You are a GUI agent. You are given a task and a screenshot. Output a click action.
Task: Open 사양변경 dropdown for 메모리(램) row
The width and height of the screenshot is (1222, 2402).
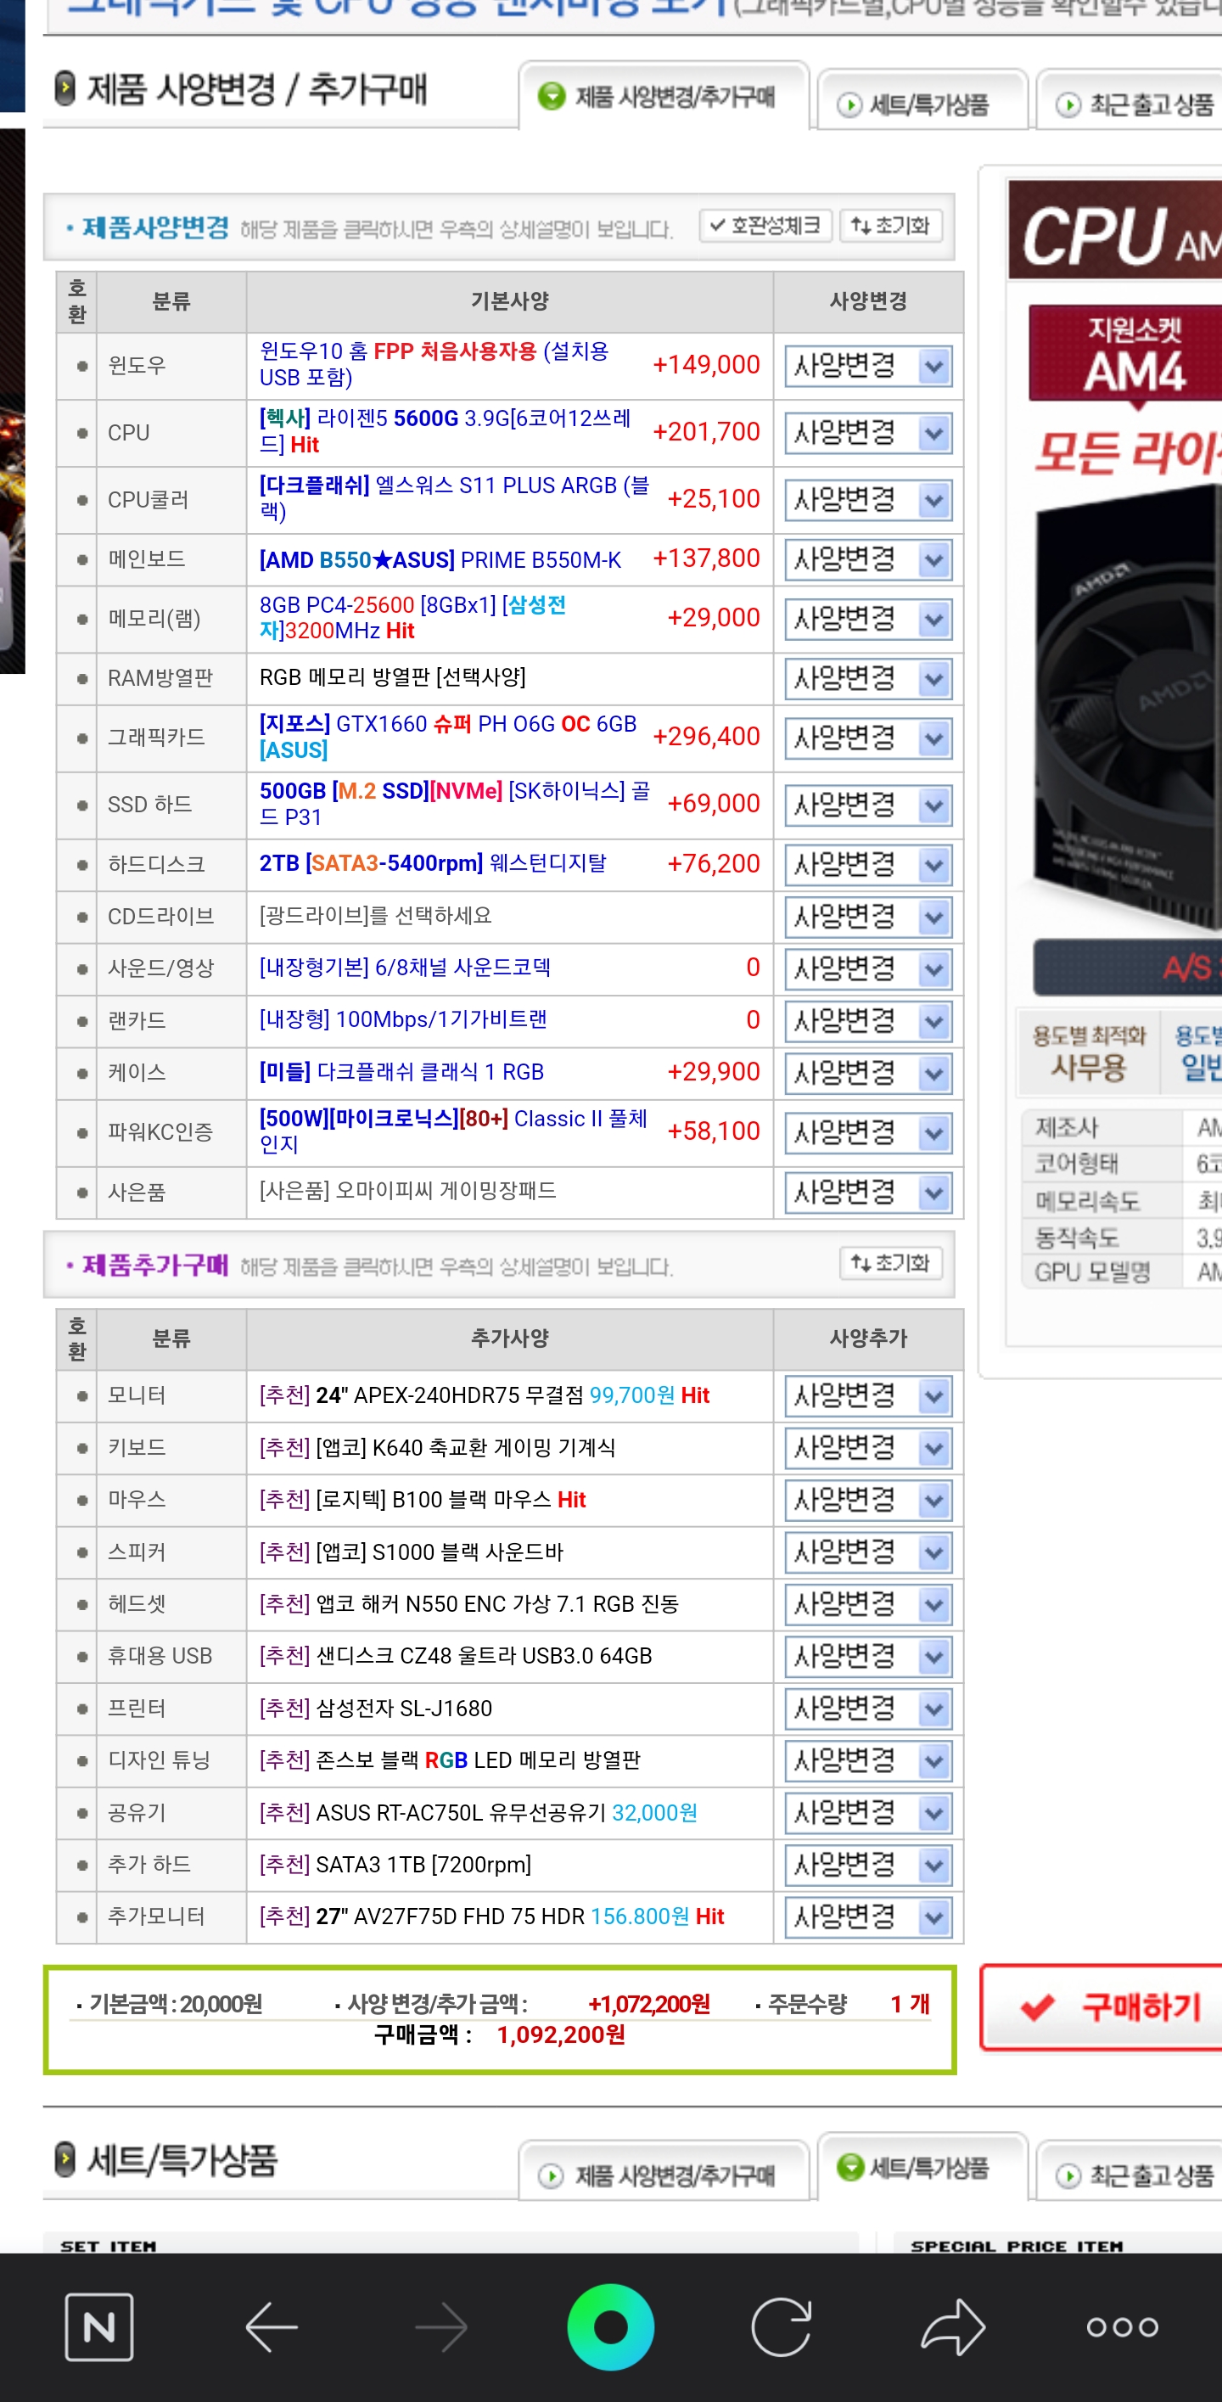[868, 619]
